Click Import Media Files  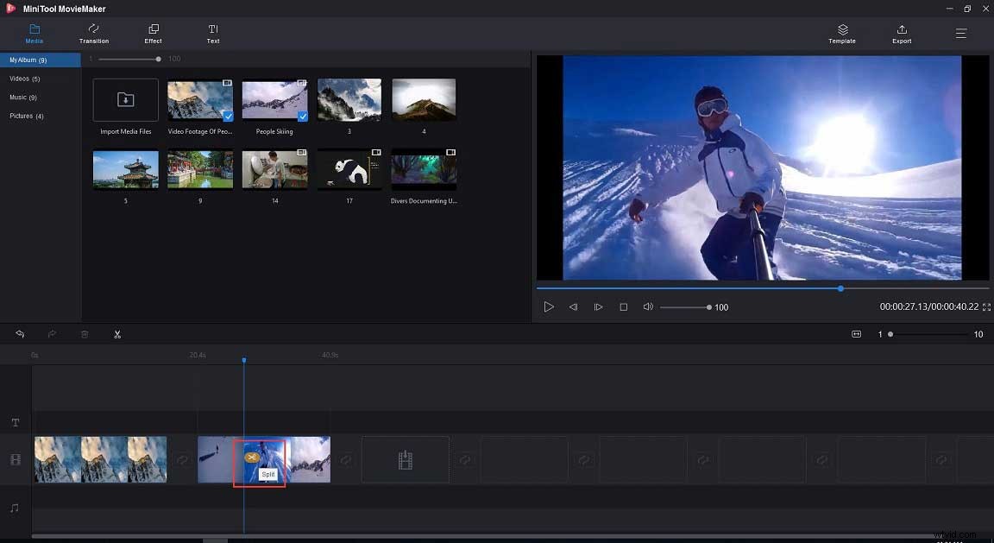pyautogui.click(x=125, y=98)
